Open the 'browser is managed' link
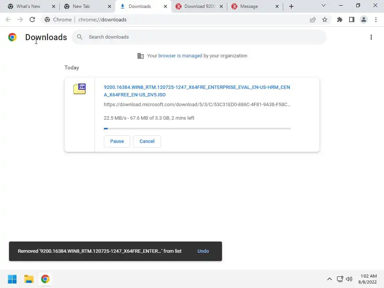Viewport: 384px width, 288px height. coord(180,56)
